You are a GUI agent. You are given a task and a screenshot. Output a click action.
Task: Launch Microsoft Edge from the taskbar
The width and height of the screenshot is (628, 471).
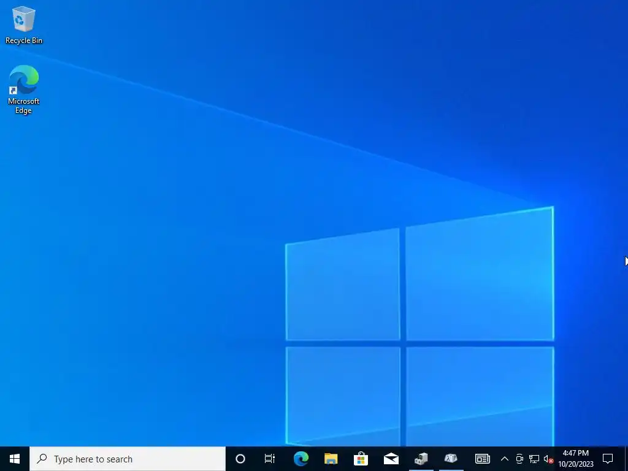pyautogui.click(x=301, y=459)
